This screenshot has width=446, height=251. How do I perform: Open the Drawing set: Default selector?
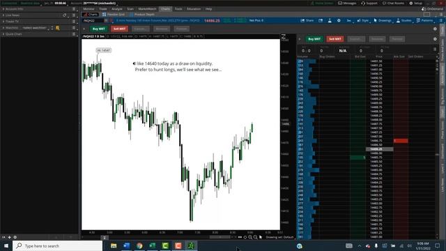(x=279, y=237)
